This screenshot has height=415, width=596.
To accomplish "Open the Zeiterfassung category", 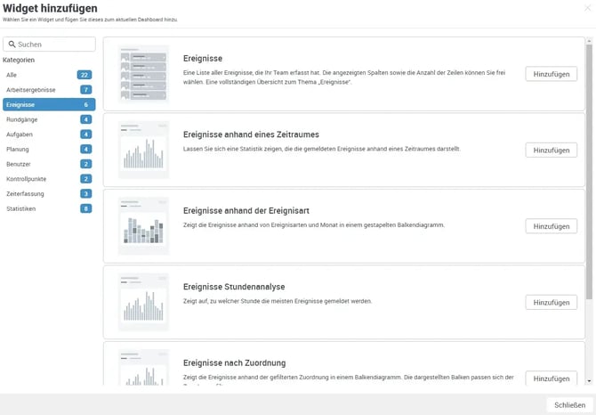I will 49,193.
